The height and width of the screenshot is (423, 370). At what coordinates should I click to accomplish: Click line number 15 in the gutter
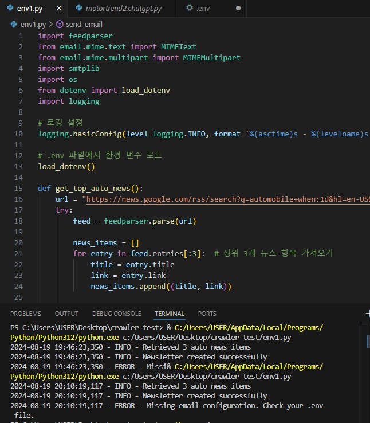[x=18, y=189]
